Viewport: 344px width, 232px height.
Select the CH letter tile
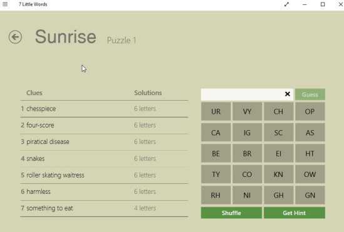(x=278, y=111)
